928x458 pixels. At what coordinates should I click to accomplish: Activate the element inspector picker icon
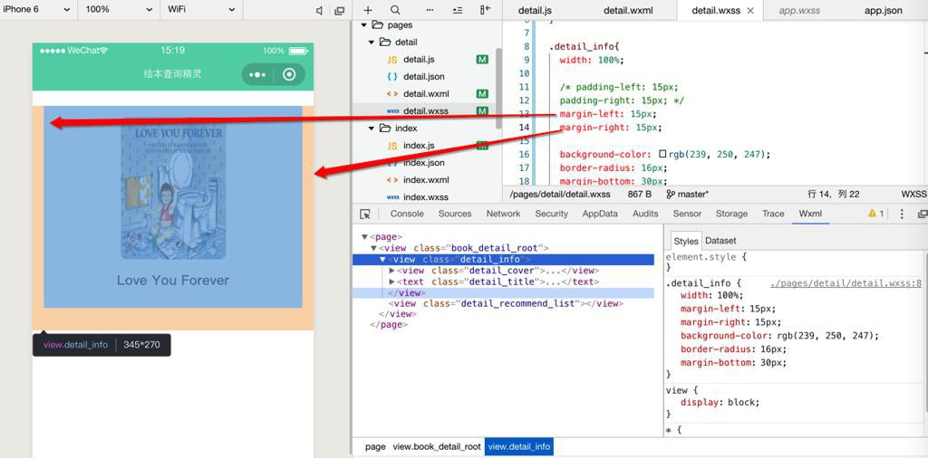tap(365, 214)
